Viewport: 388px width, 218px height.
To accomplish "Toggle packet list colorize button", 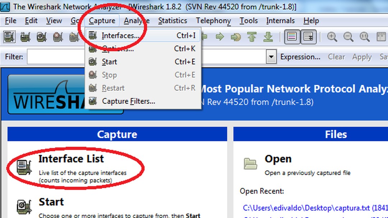I will coord(292,37).
